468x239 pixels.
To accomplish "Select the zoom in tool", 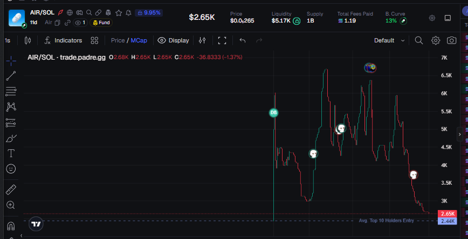I will point(11,205).
